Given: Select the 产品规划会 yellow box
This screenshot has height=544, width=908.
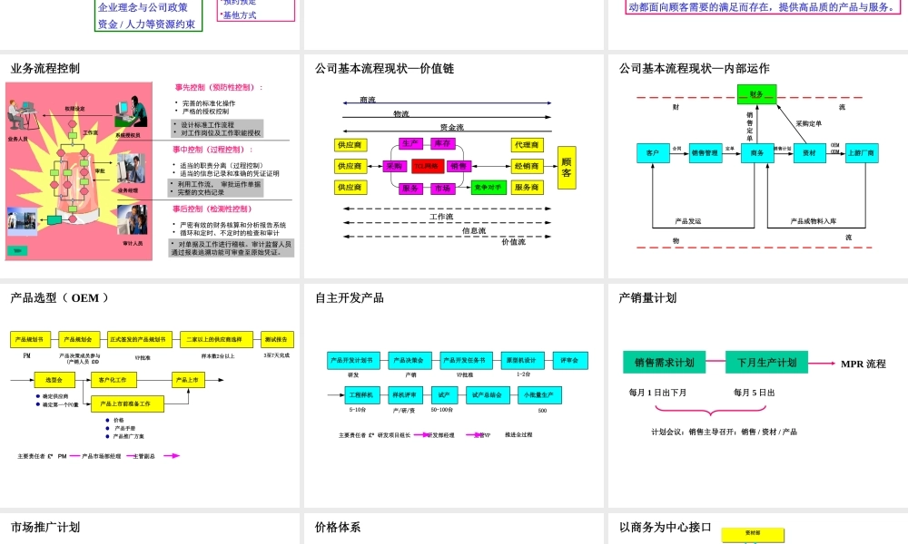Looking at the screenshot, I should pyautogui.click(x=78, y=339).
